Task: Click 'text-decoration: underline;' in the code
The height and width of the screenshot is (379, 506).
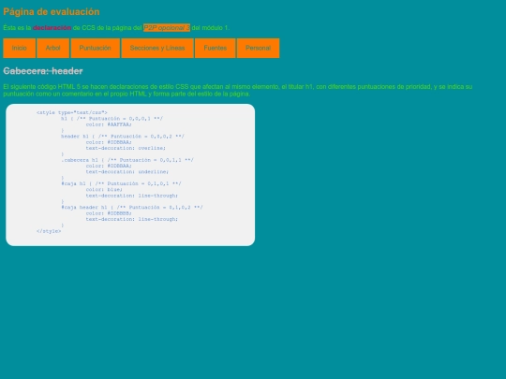Action: click(x=127, y=172)
